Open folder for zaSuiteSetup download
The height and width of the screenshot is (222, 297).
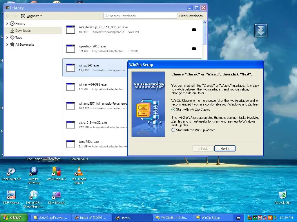[194, 29]
